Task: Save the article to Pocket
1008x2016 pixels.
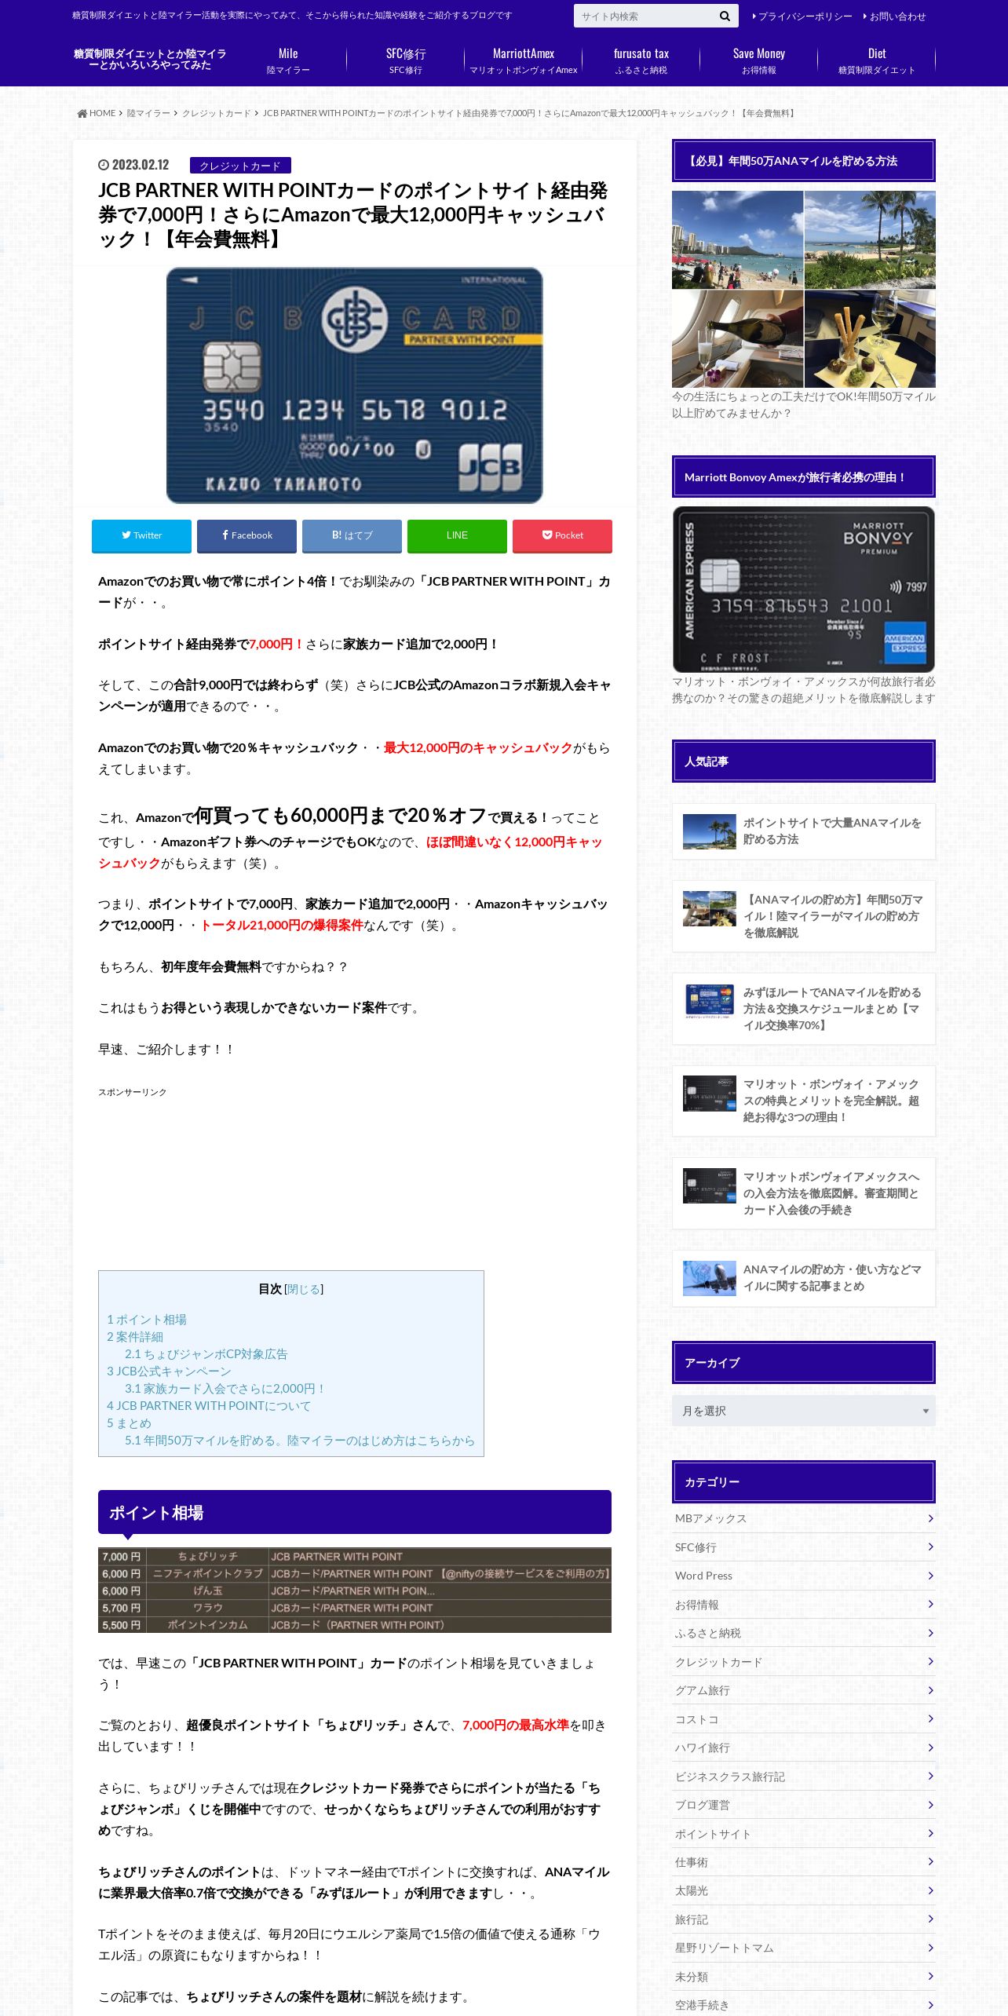Action: 562,535
